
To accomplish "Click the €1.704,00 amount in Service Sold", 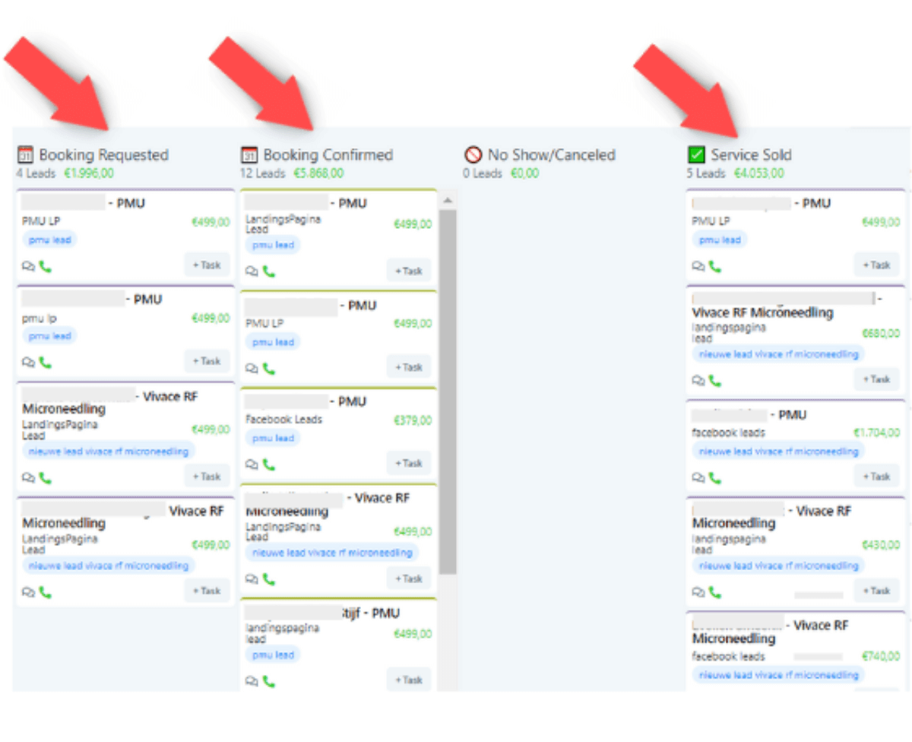I will pyautogui.click(x=876, y=433).
